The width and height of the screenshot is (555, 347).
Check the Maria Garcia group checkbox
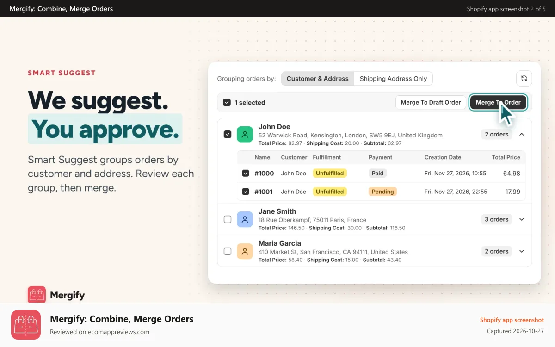click(228, 251)
